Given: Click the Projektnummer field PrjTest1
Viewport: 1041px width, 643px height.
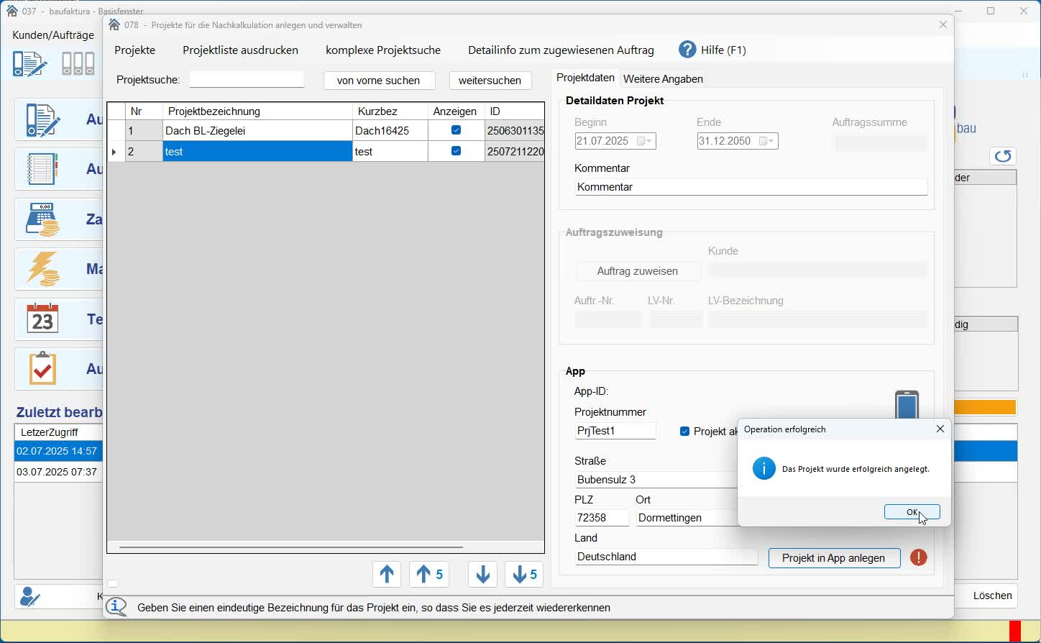Looking at the screenshot, I should coord(616,432).
